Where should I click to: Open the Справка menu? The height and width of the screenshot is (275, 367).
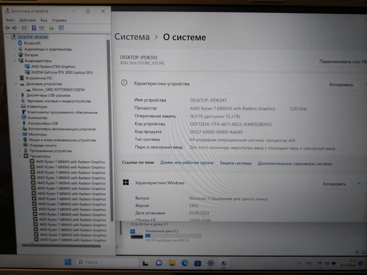pos(59,20)
